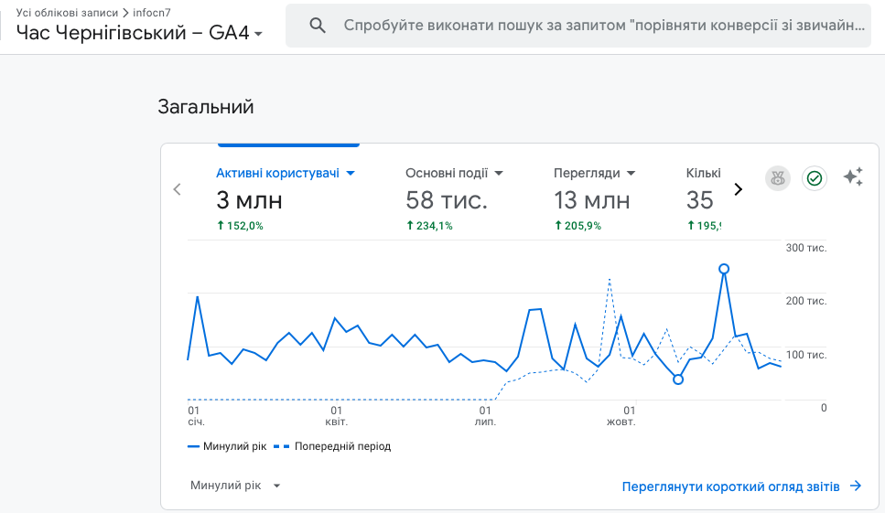Click the green checkmark data quality icon
This screenshot has width=885, height=513.
click(x=815, y=178)
